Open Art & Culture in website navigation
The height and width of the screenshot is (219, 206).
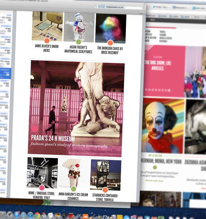[151, 37]
